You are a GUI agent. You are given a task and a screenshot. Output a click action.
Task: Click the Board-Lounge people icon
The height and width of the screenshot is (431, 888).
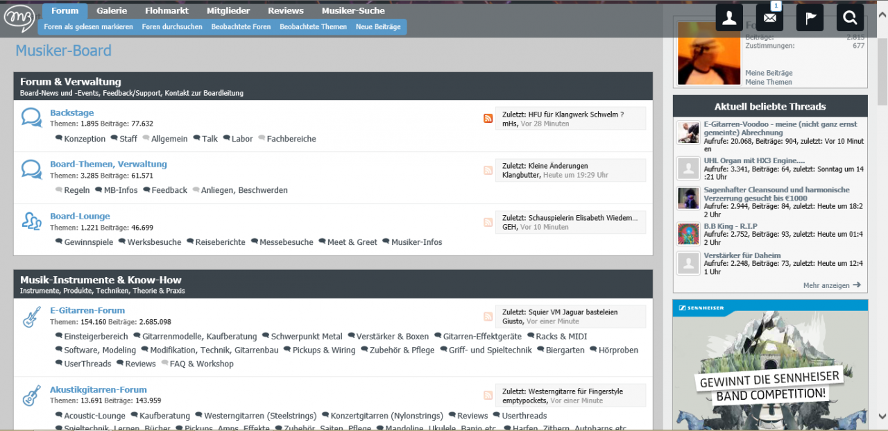31,221
